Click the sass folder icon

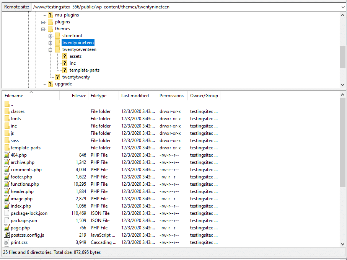(x=7, y=141)
